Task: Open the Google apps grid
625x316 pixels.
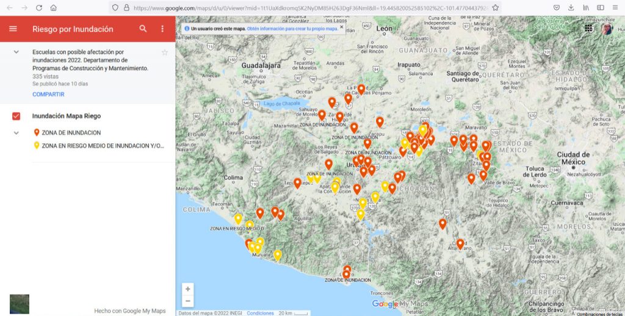Action: [588, 29]
